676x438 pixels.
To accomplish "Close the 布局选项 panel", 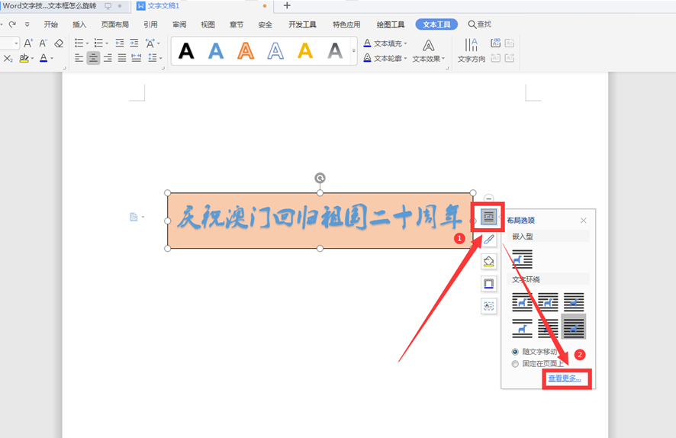I will [x=584, y=221].
